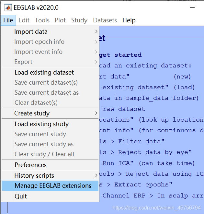This screenshot has width=204, height=214.
Task: Click the MATLAB logo icon in title bar
Action: pos(8,7)
